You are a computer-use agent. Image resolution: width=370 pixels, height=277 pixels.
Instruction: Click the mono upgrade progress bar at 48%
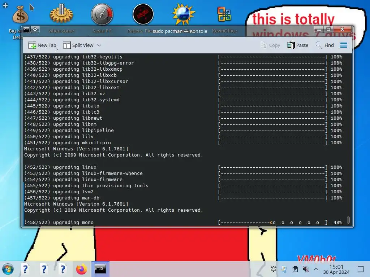point(273,222)
